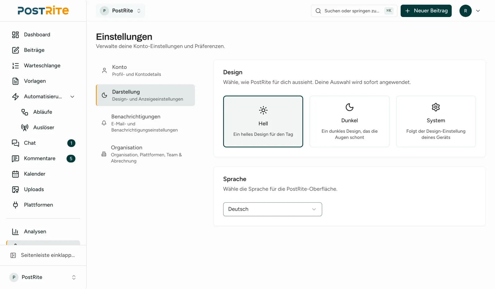Click the Kommentare badge showing 5
This screenshot has width=495, height=289.
coord(71,158)
